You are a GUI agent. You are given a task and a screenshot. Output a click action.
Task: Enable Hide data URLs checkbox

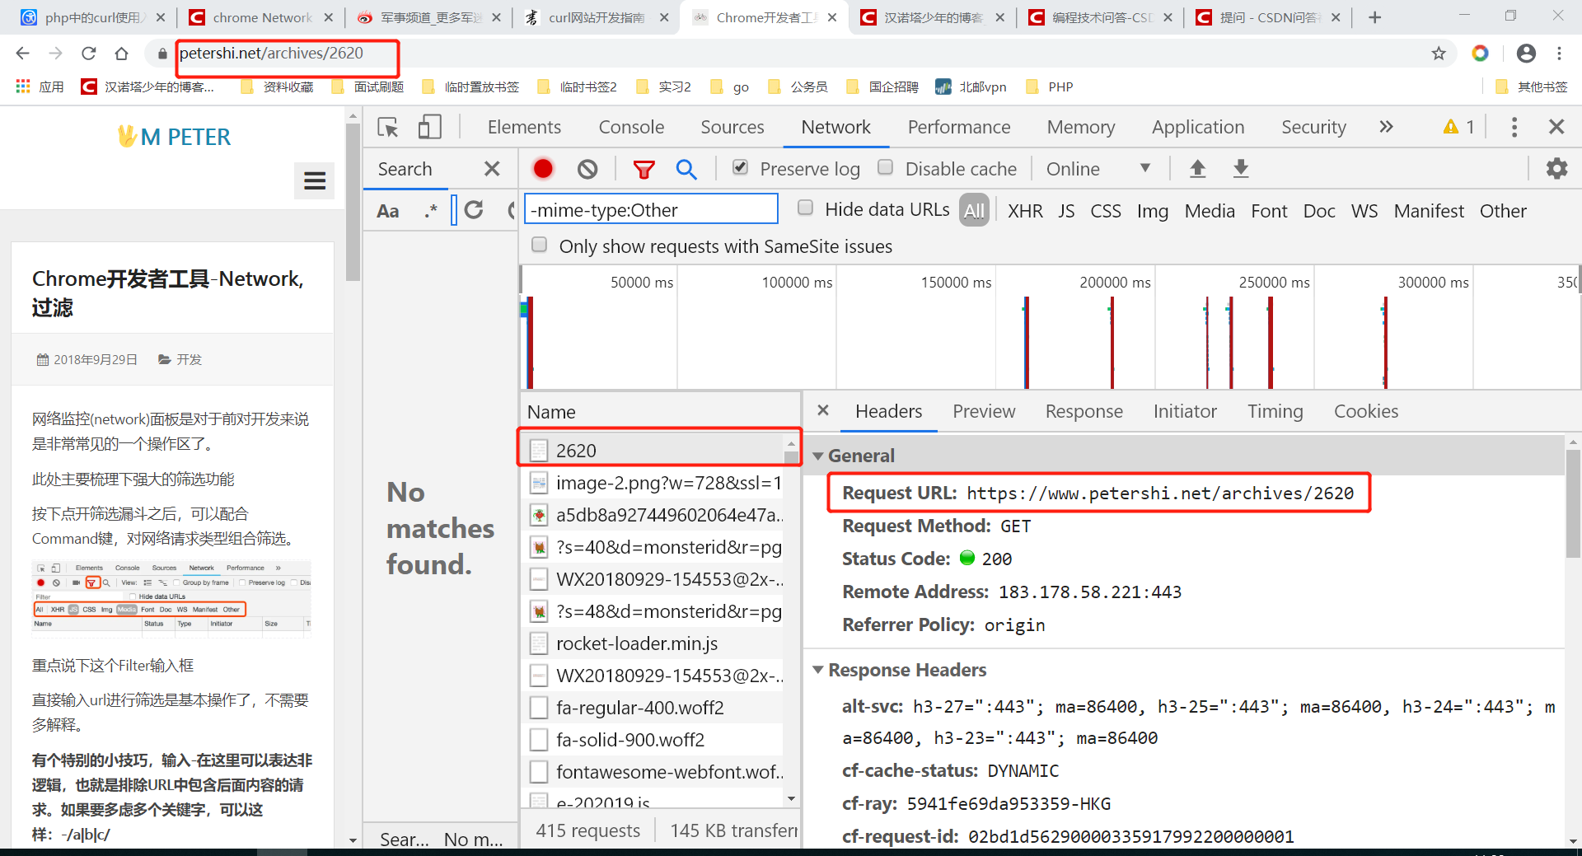806,208
